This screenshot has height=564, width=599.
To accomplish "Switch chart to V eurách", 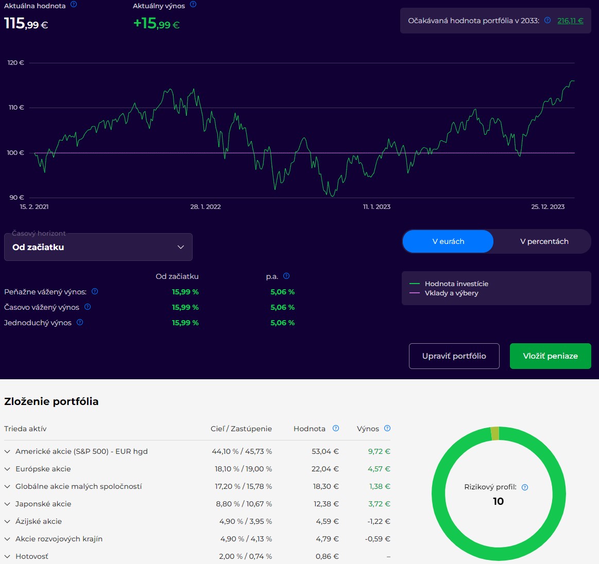I will (x=448, y=241).
